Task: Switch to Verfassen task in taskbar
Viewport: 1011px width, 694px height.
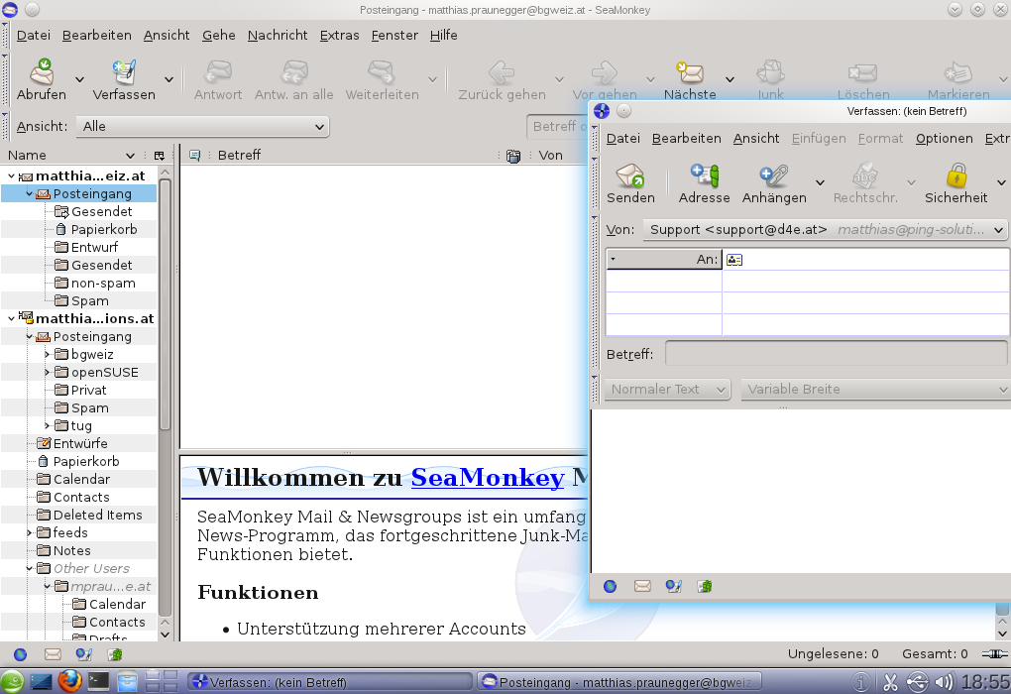Action: click(x=329, y=682)
